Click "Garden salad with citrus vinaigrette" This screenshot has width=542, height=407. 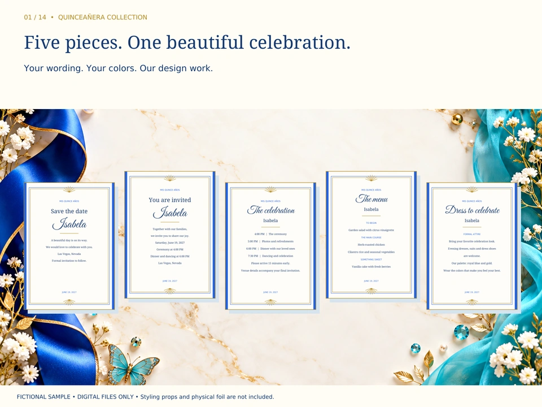(371, 230)
